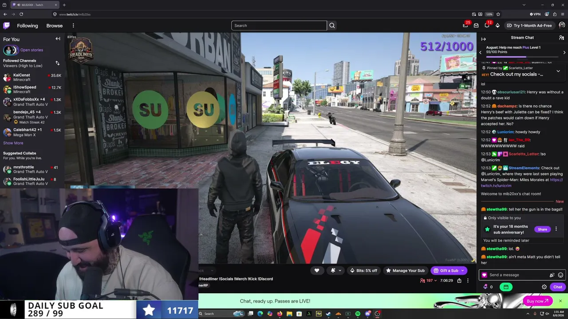This screenshot has height=319, width=568.
Task: Click Try 1-Month Ad-Free button
Action: (x=529, y=26)
